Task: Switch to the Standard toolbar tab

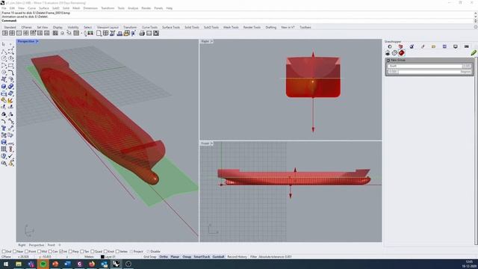Action: point(10,28)
